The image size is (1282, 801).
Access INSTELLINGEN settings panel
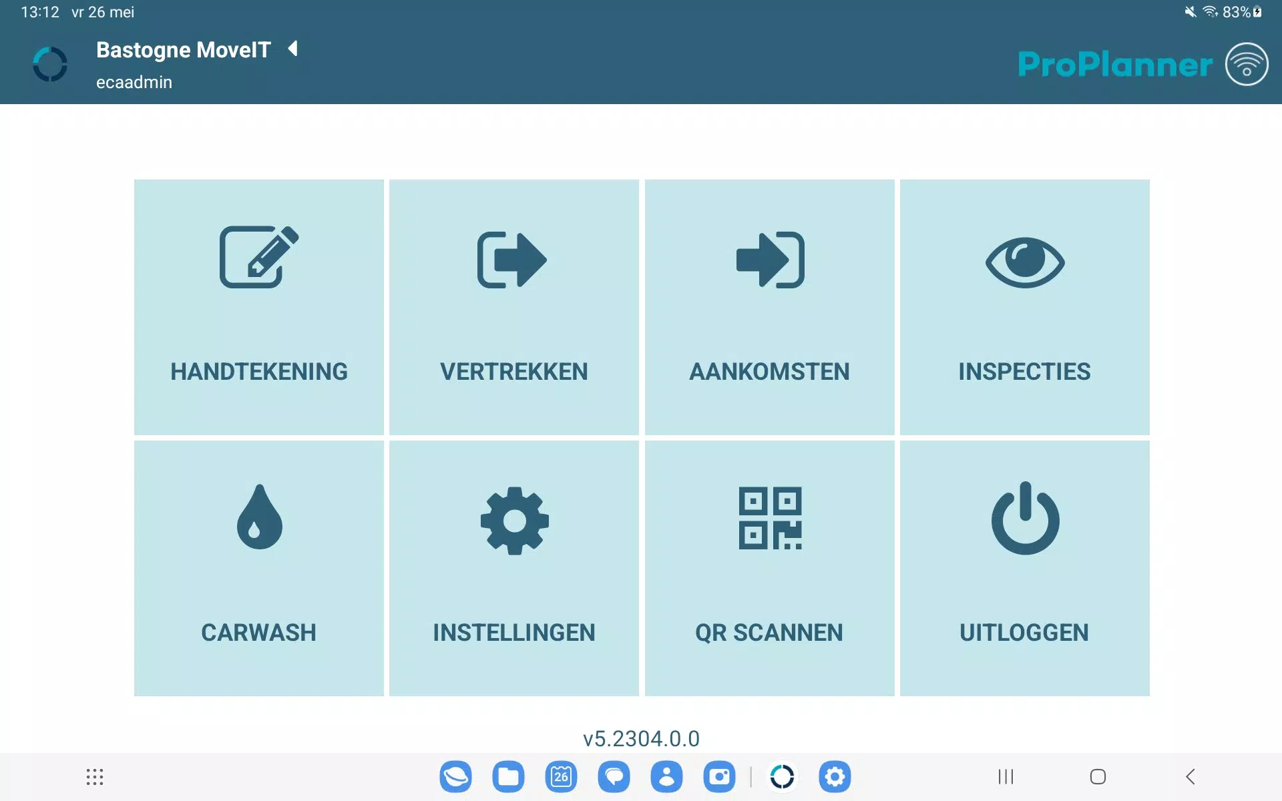click(x=514, y=567)
